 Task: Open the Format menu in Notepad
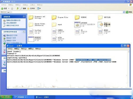tap(24, 49)
